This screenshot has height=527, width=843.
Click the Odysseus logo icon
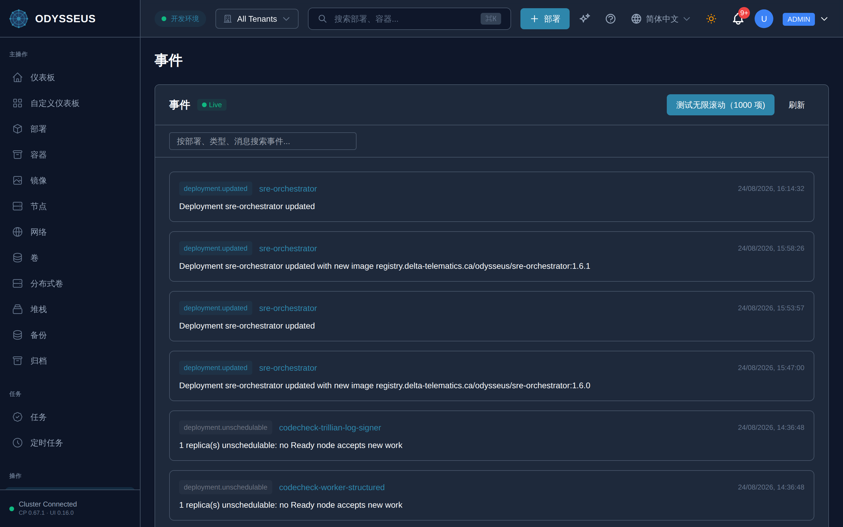[x=18, y=19]
